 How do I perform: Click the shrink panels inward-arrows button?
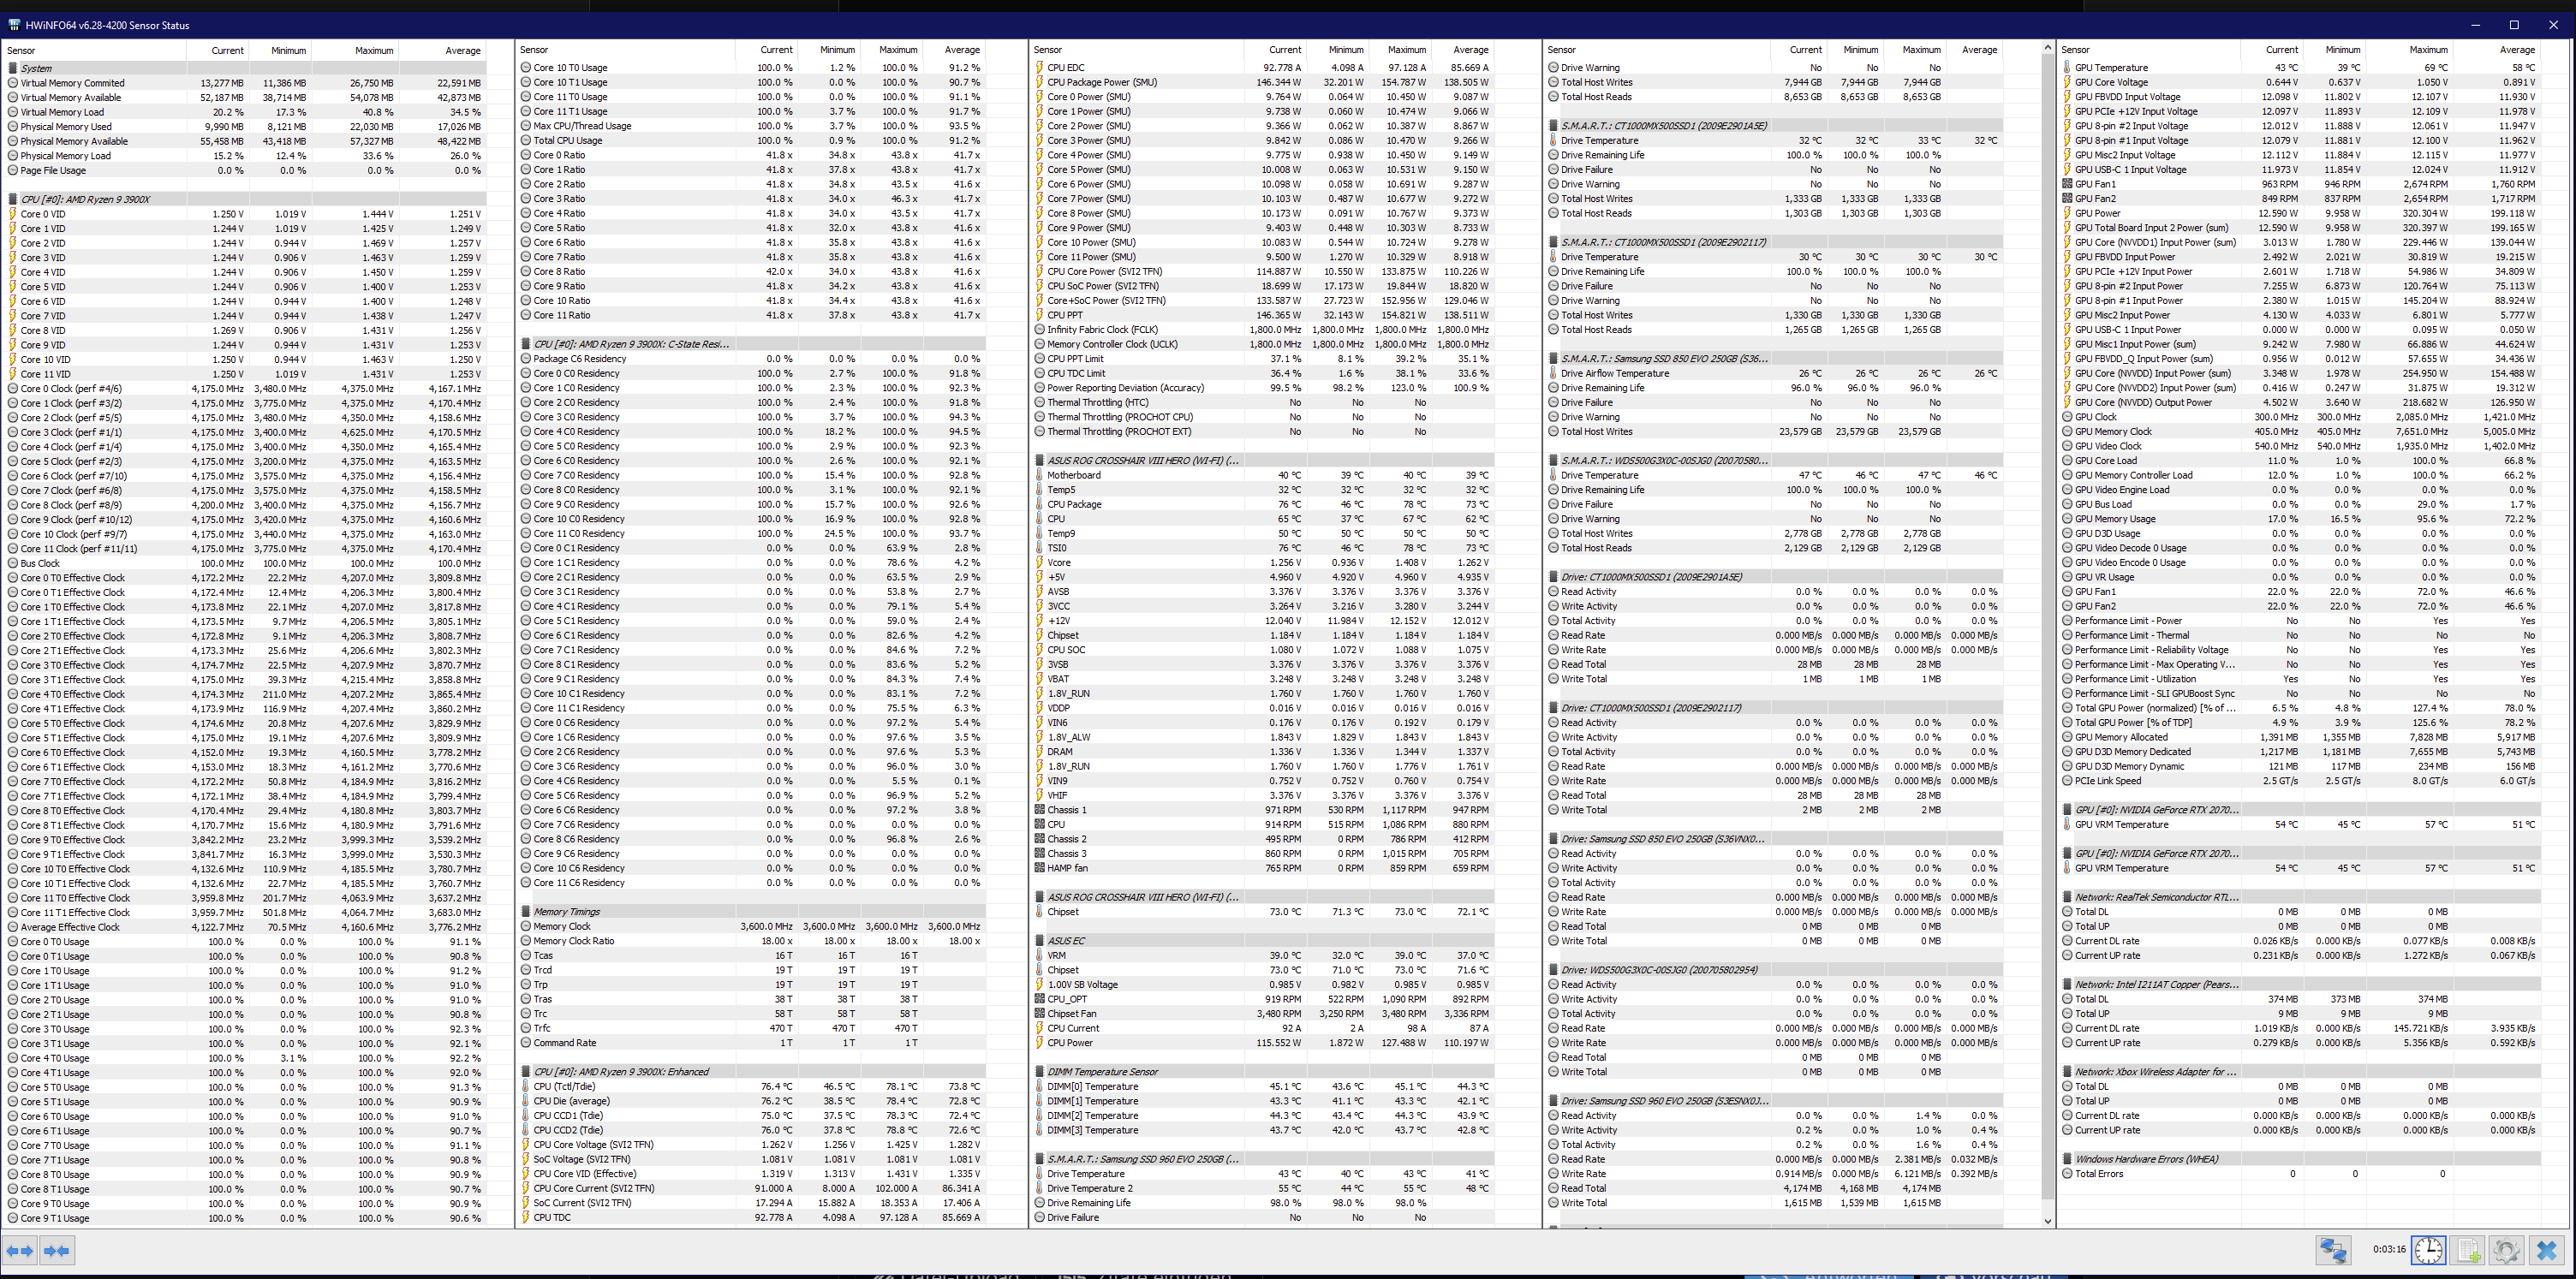57,1250
